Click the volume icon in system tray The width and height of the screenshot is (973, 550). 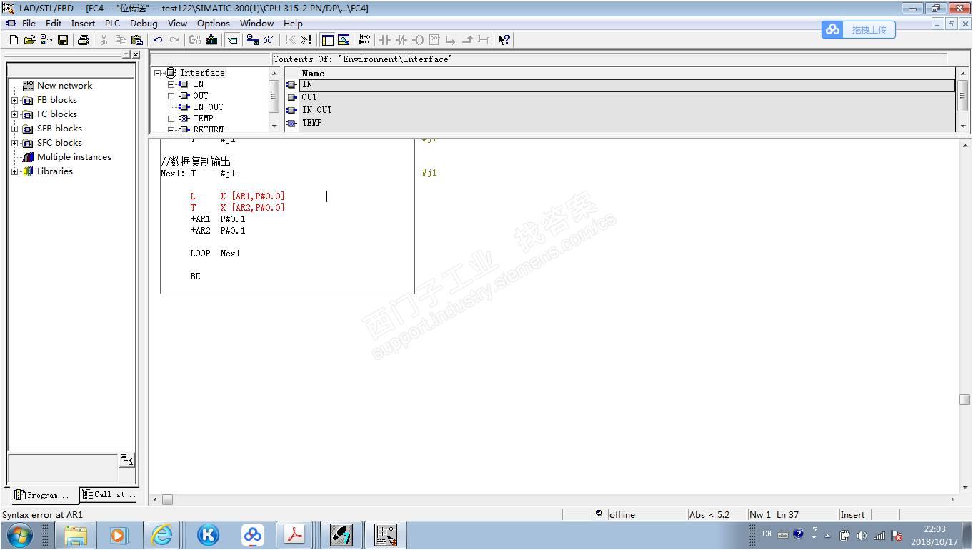862,535
